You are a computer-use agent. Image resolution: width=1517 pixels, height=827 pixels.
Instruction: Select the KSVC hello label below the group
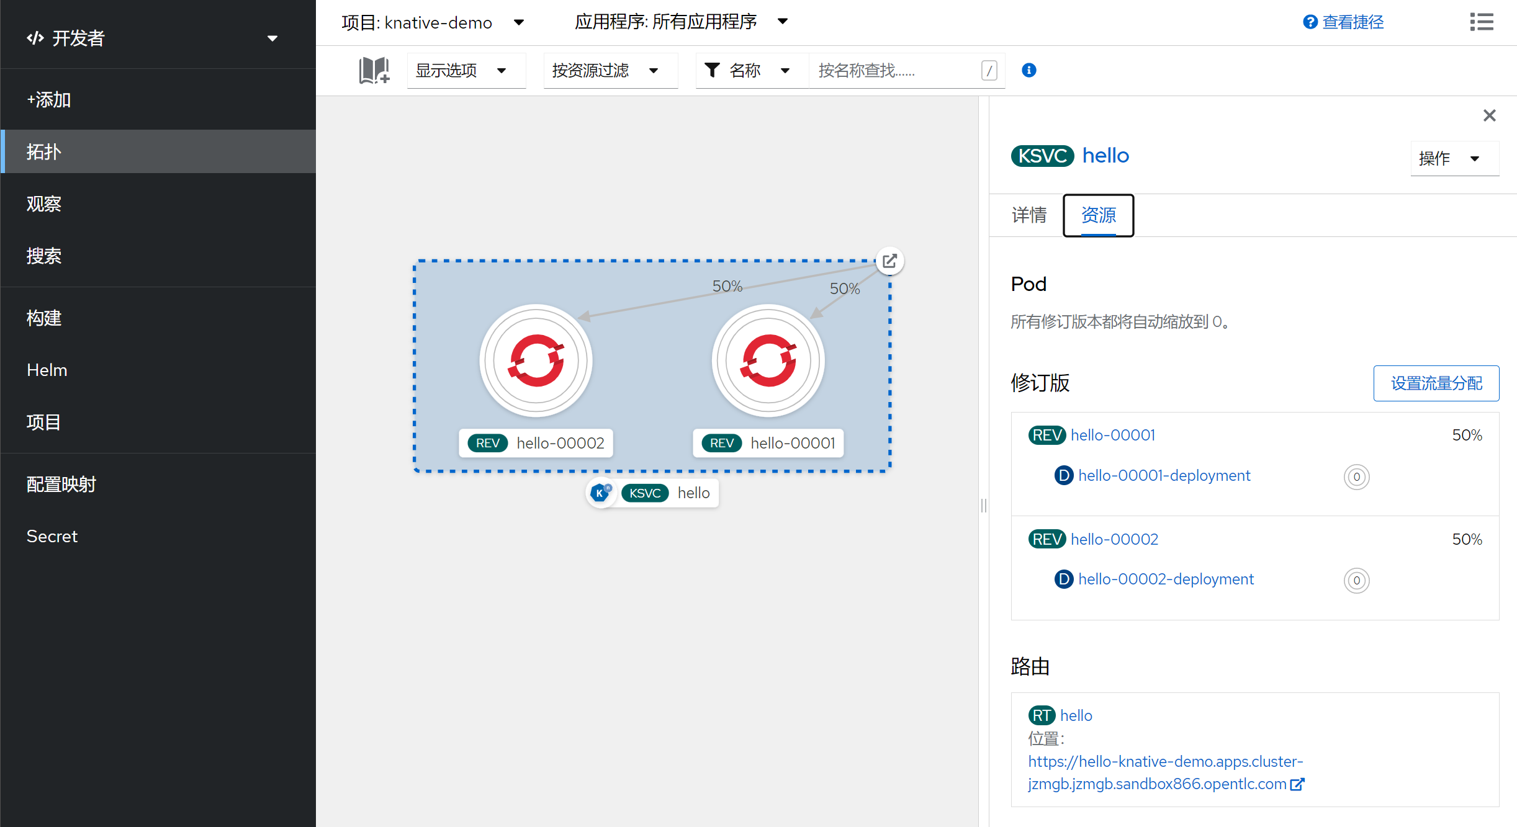667,493
